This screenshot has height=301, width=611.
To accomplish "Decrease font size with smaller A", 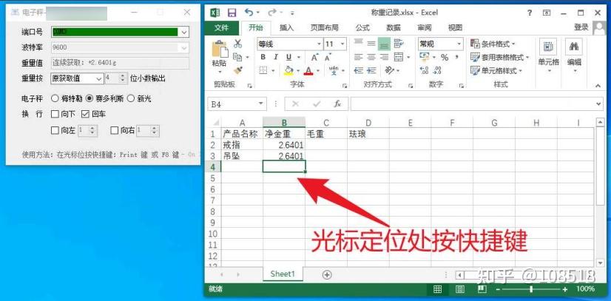I will click(328, 57).
